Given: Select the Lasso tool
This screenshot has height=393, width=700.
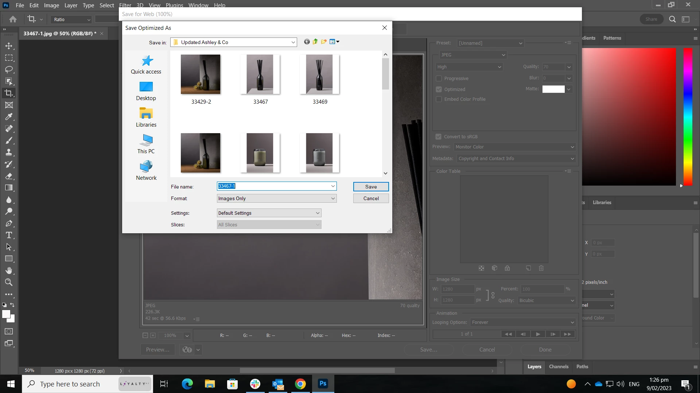Looking at the screenshot, I should [x=9, y=70].
